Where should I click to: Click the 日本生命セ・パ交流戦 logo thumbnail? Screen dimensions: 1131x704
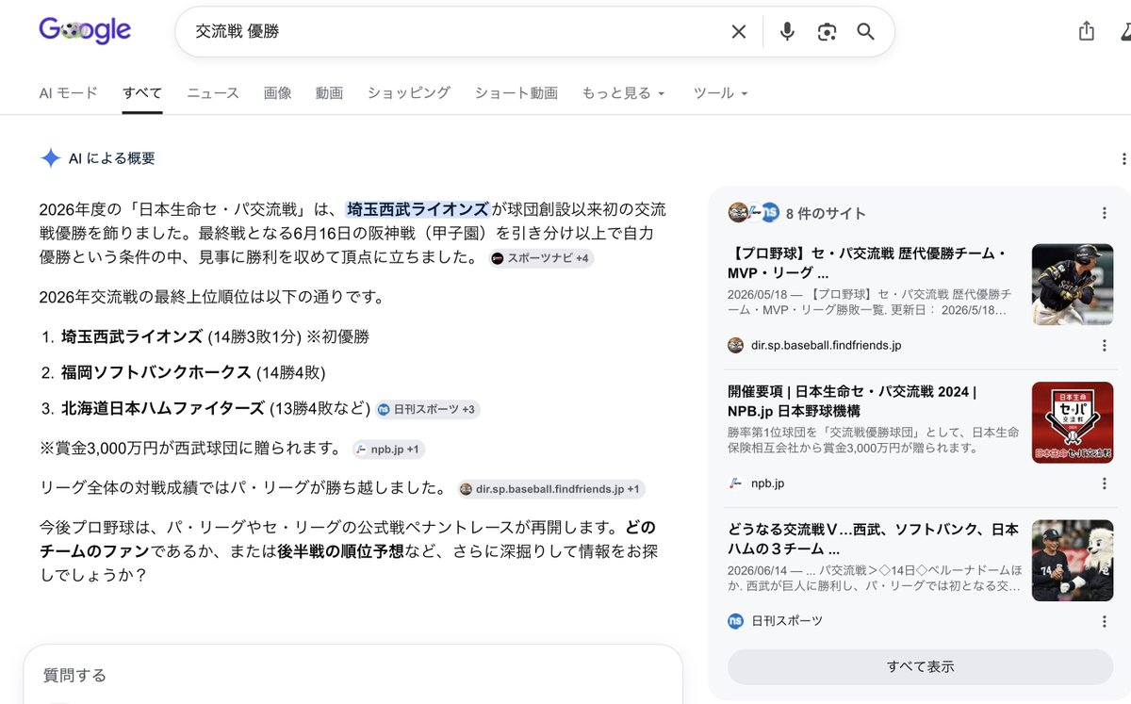(x=1073, y=422)
